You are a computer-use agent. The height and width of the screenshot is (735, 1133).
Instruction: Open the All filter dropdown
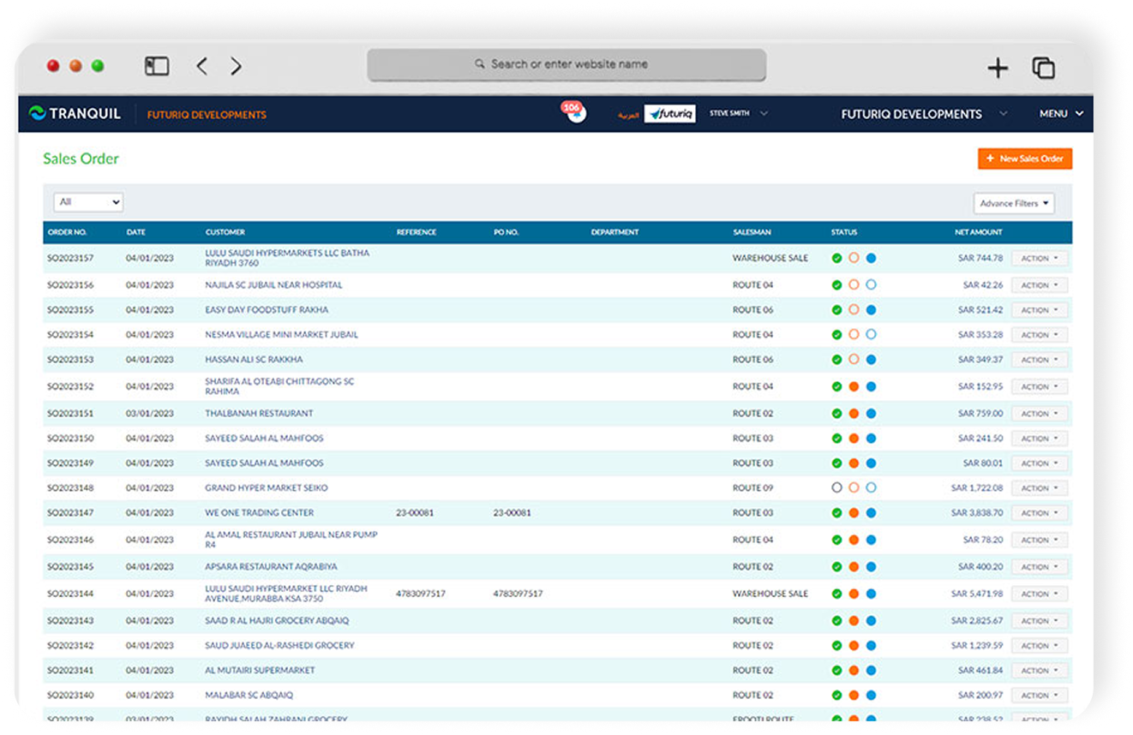[x=88, y=202]
